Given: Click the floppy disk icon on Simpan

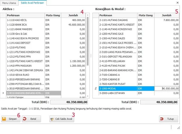Looking at the screenshot, I should pyautogui.click(x=5, y=119).
